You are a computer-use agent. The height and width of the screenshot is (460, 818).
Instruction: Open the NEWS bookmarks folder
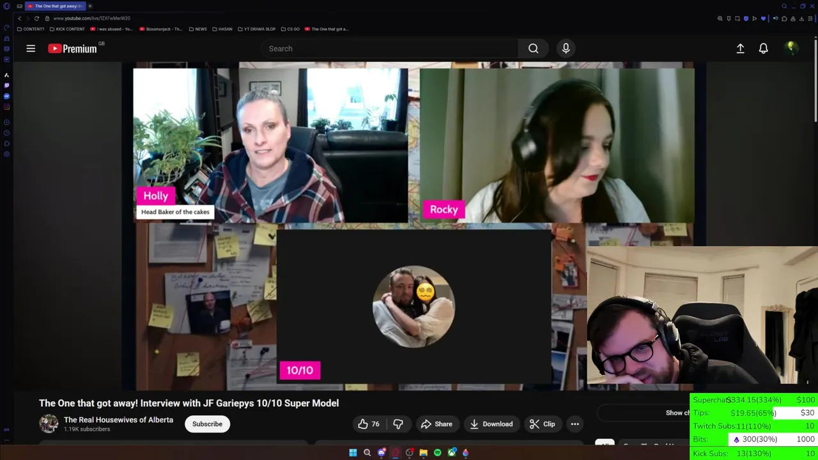point(198,29)
